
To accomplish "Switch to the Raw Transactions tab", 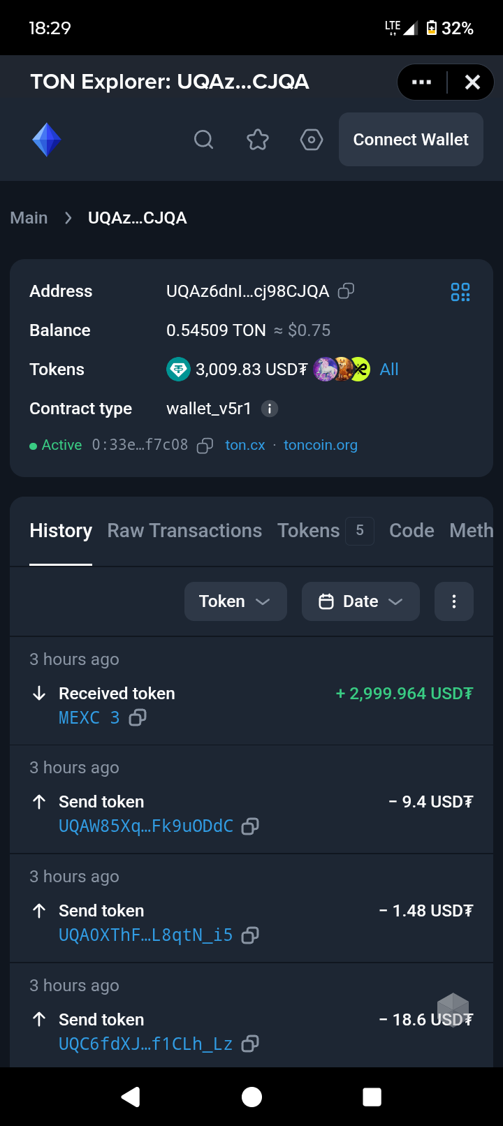I will (184, 531).
